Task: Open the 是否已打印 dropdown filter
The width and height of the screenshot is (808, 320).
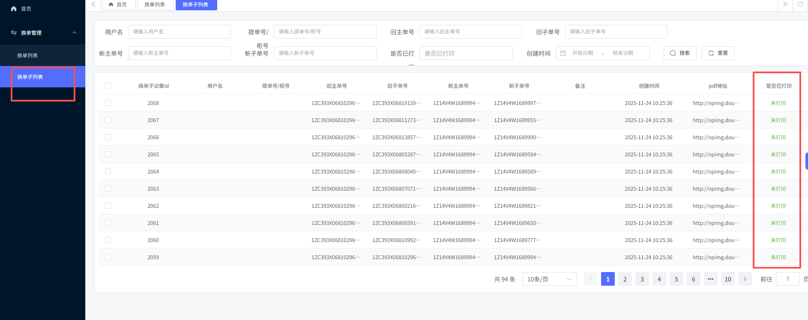Action: click(466, 53)
